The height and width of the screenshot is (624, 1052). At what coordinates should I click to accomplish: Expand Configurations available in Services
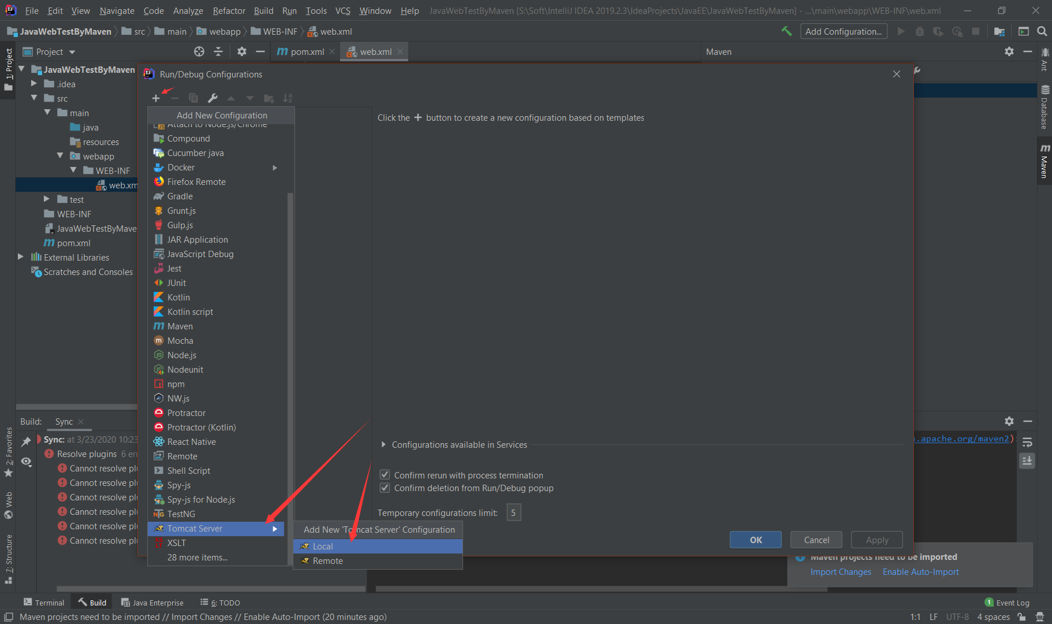point(383,444)
